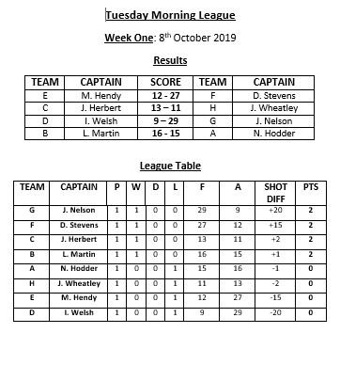The image size is (340, 365).
Task: Click the Tuesday Morning League heading
Action: [x=170, y=15]
